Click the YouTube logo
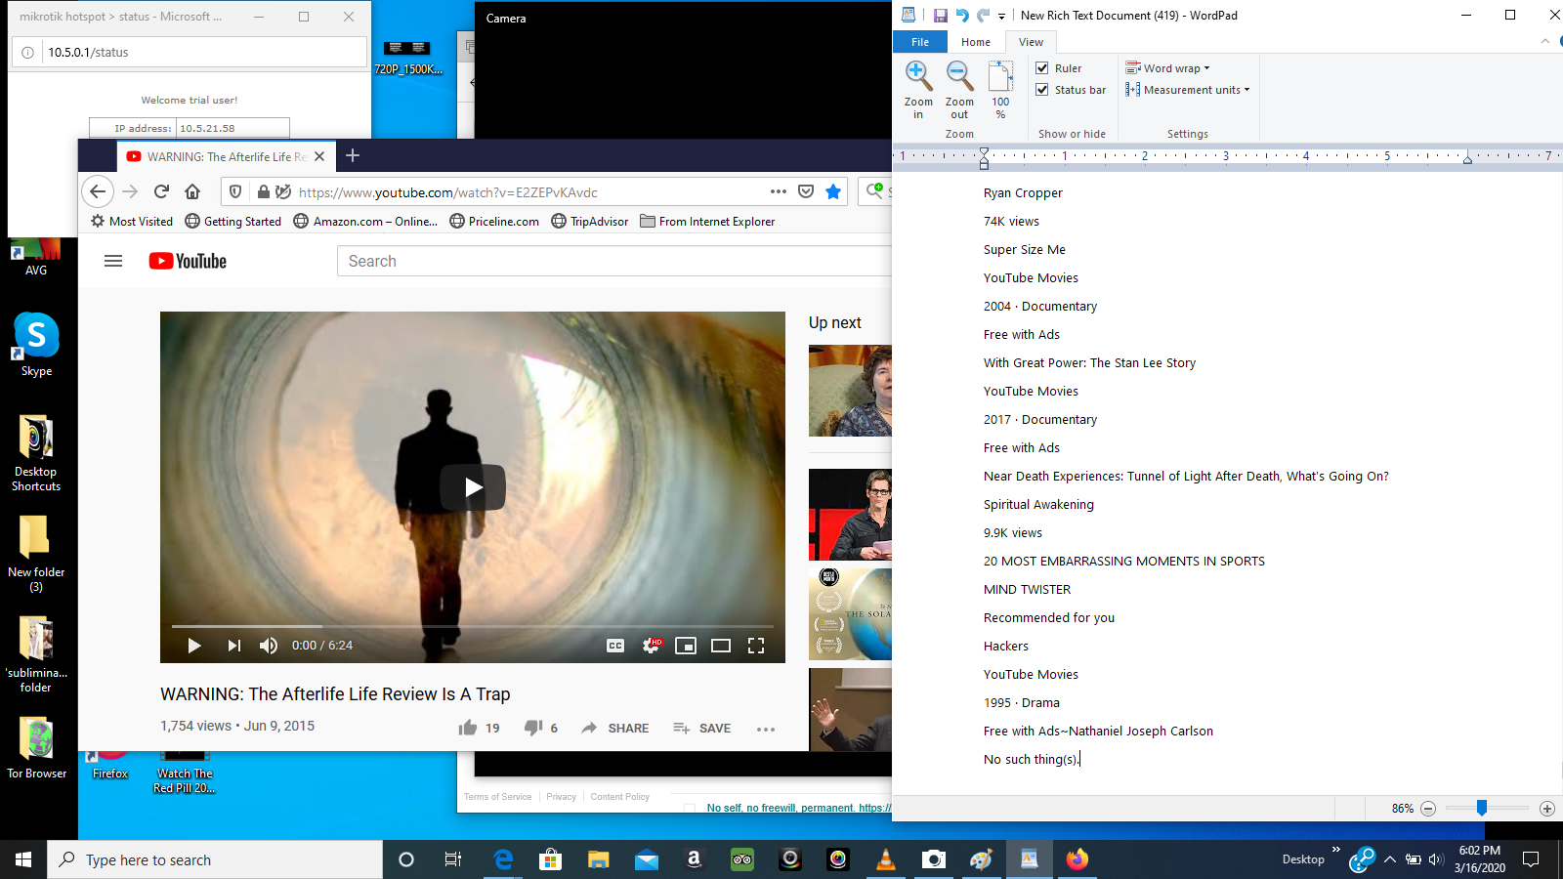The height and width of the screenshot is (879, 1563). (188, 261)
